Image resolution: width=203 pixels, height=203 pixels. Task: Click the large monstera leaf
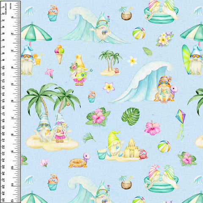point(131,116)
